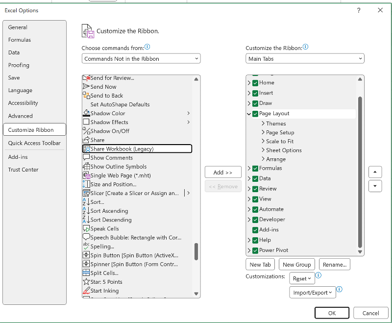The height and width of the screenshot is (323, 392).
Task: Choose the Send to Back icon
Action: (x=86, y=96)
